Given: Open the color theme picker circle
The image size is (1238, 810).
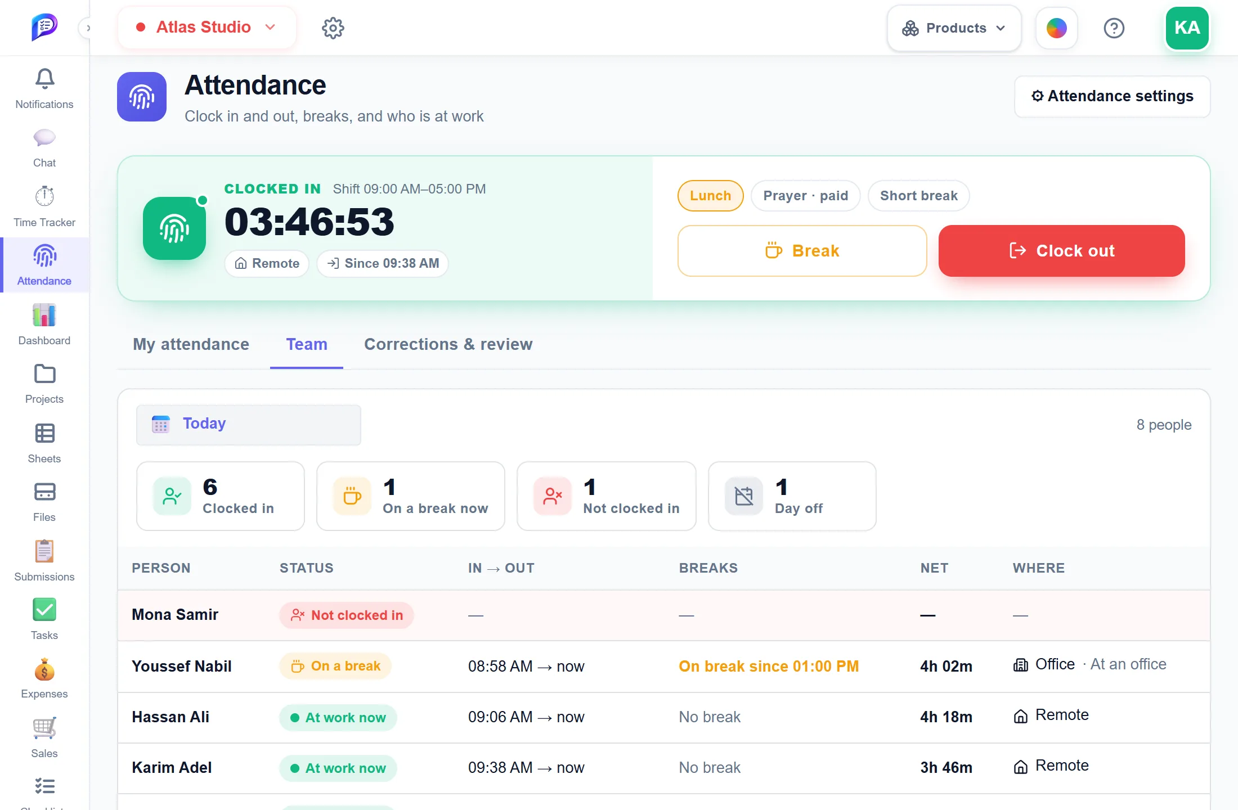Looking at the screenshot, I should tap(1056, 28).
